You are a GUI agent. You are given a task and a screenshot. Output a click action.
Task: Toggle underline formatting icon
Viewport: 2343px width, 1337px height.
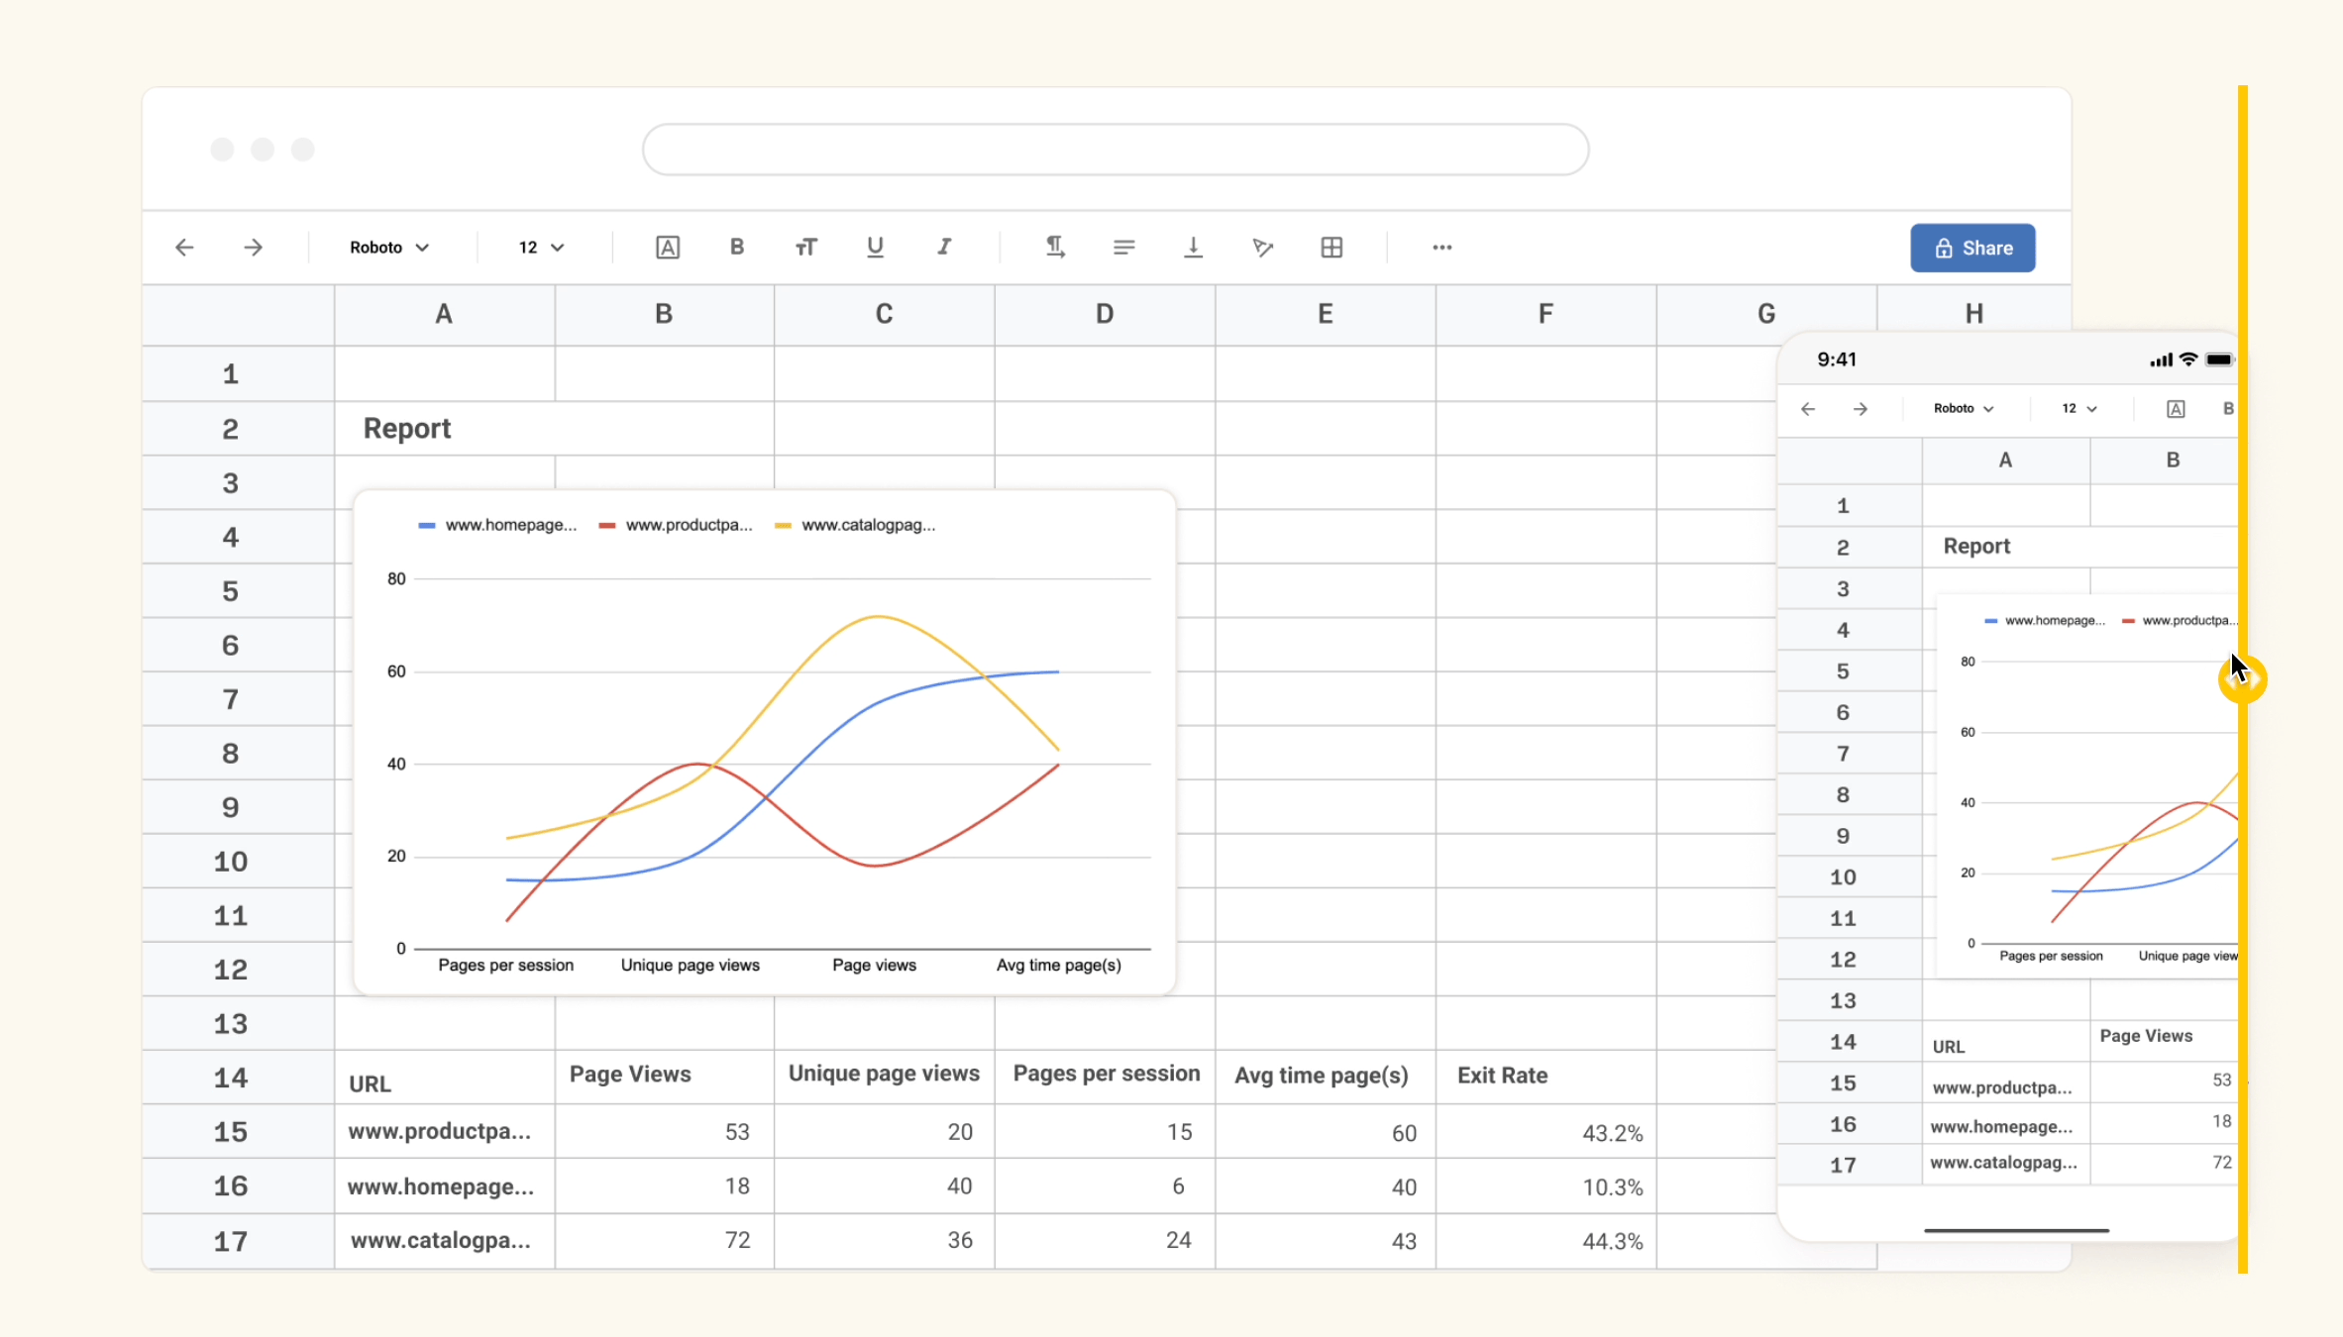875,248
